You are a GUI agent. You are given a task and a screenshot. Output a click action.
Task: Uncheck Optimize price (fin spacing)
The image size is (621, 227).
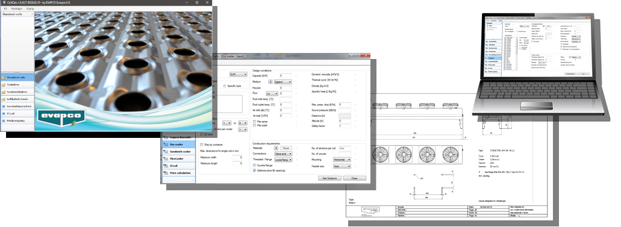pos(254,170)
